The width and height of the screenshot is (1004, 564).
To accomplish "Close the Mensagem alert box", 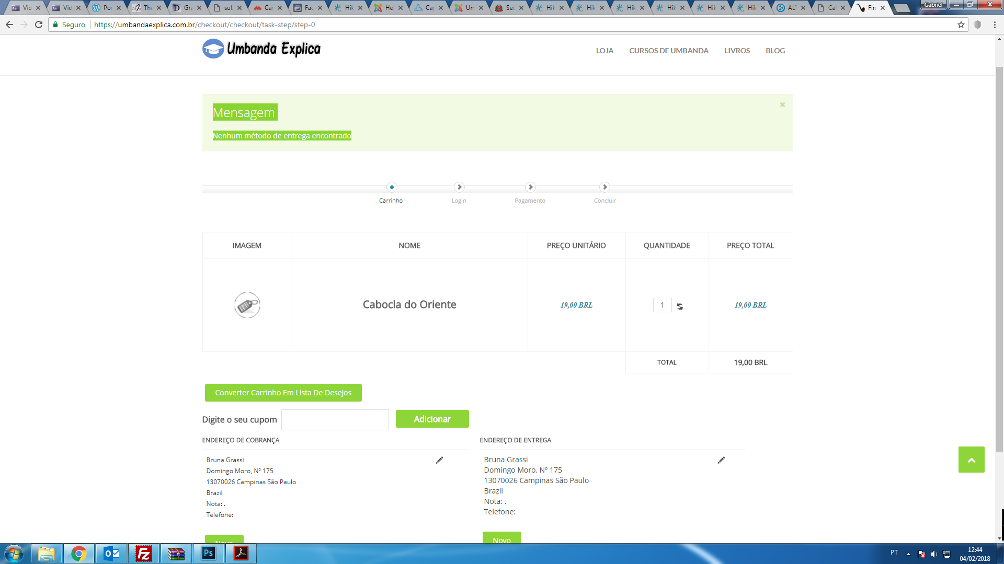I will click(x=782, y=105).
